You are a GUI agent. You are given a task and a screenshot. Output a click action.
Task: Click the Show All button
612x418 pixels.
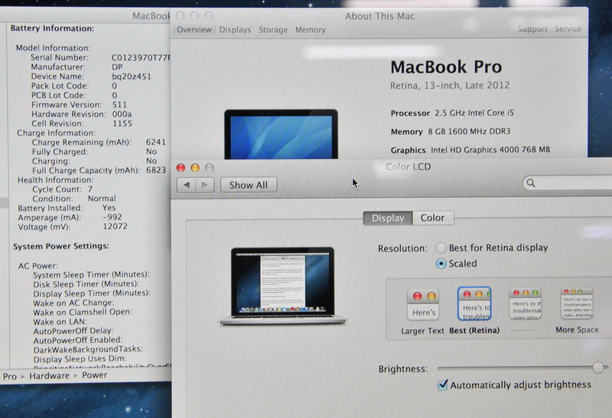[249, 185]
